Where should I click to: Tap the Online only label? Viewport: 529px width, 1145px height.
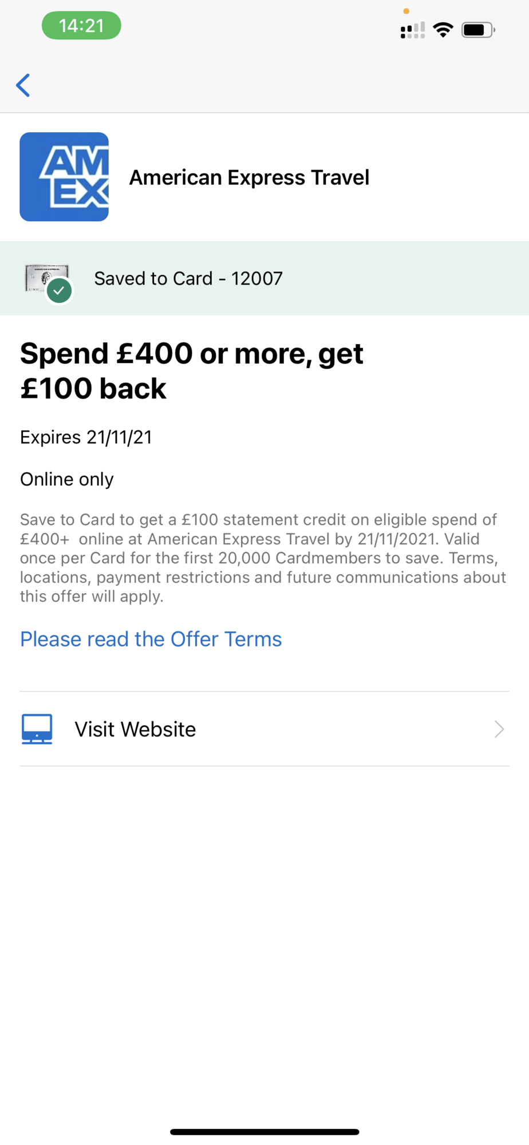click(x=66, y=479)
